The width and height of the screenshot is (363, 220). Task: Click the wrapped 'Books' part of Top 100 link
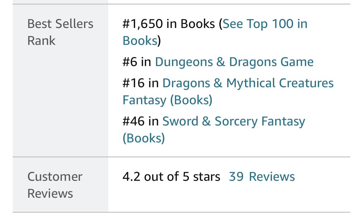(x=140, y=41)
